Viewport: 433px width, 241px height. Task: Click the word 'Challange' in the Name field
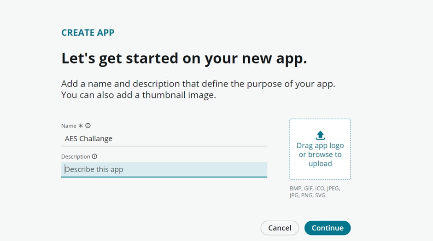click(96, 138)
